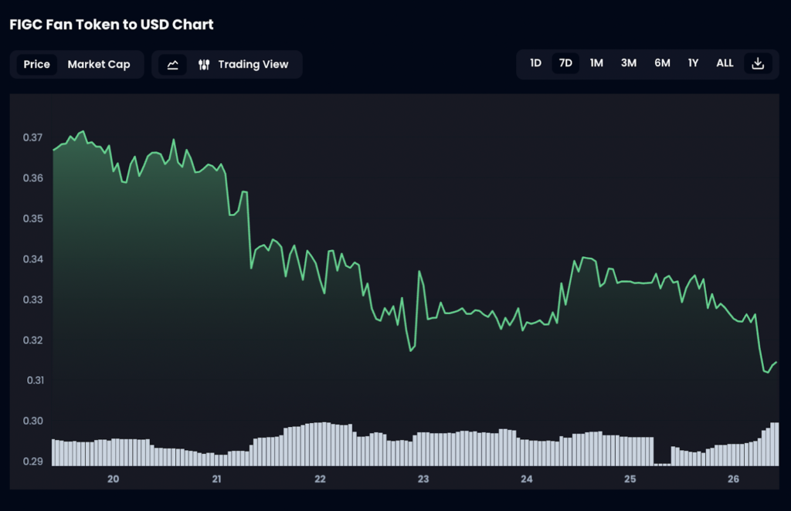This screenshot has width=791, height=511.
Task: Click the candlestick icon beside Trading View
Action: (x=204, y=65)
